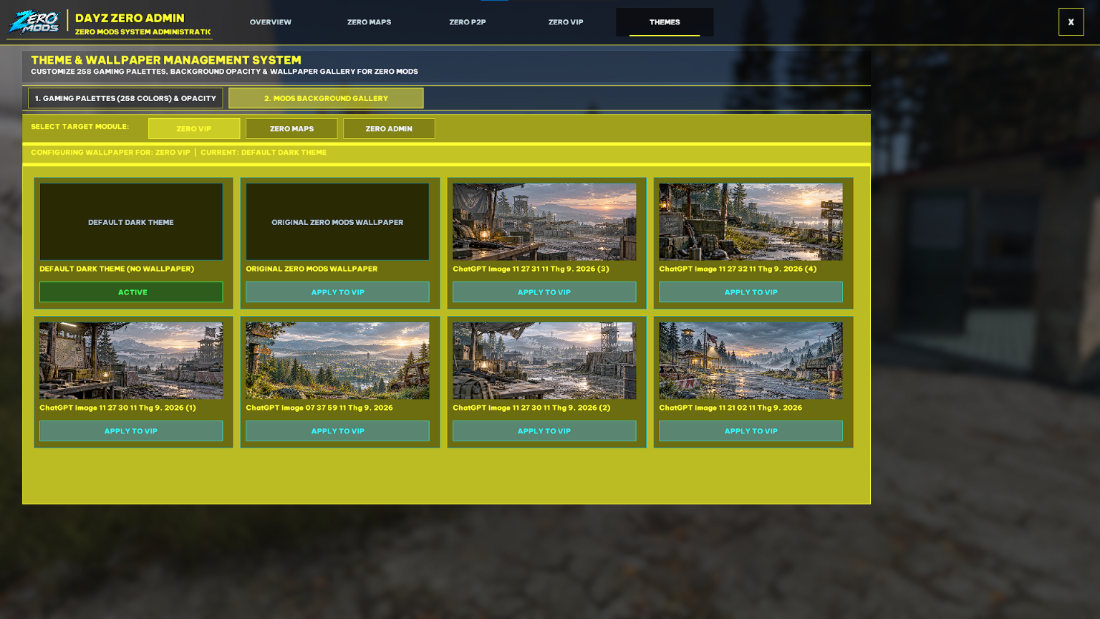
Task: Click 'Original Zero Mods Wallpaper' caption below tile
Action: 312,269
